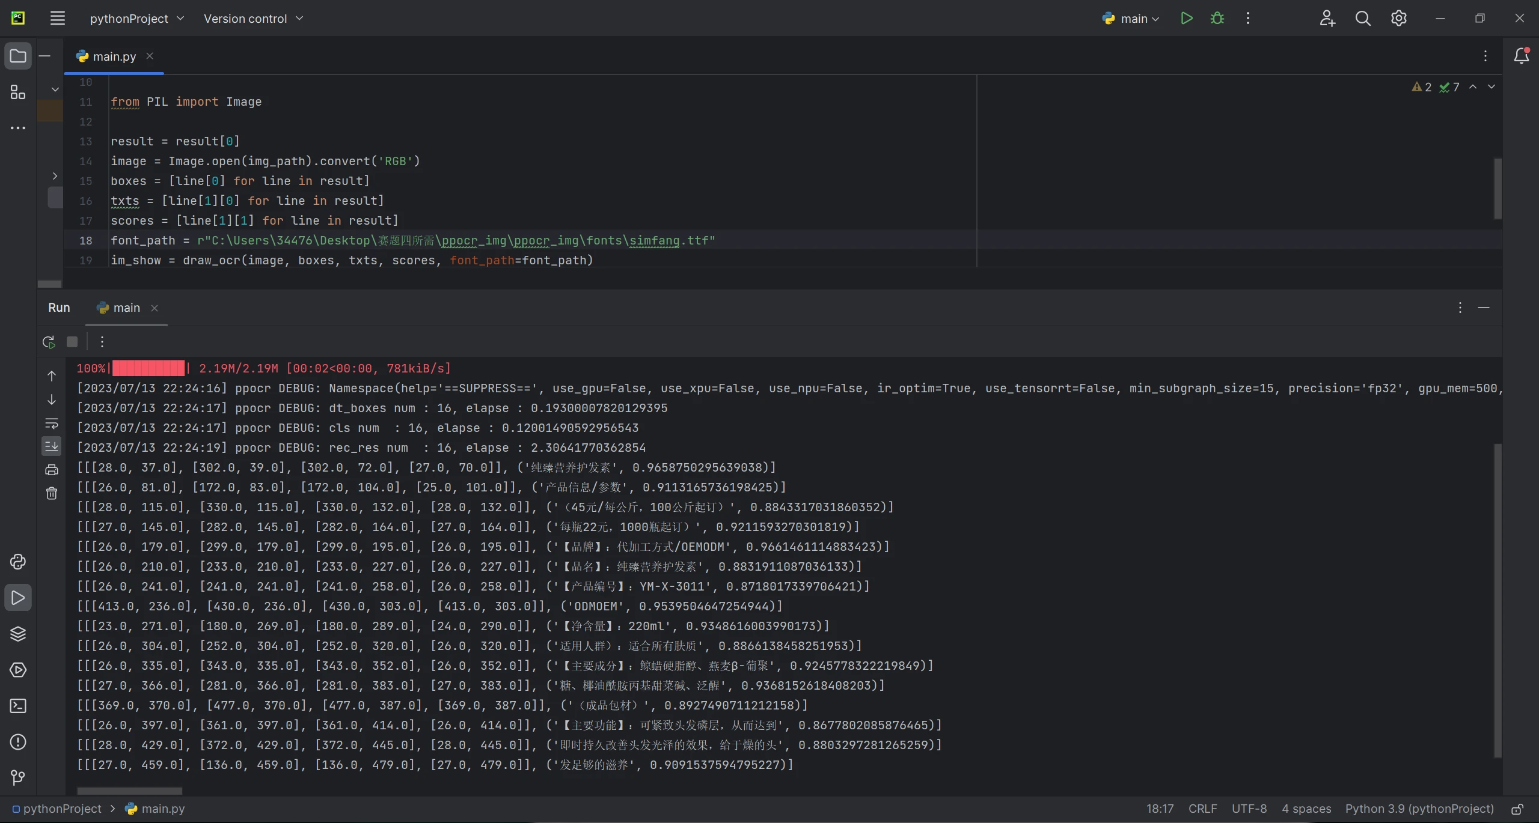
Task: Open IDE settings gear icon
Action: click(x=1399, y=19)
